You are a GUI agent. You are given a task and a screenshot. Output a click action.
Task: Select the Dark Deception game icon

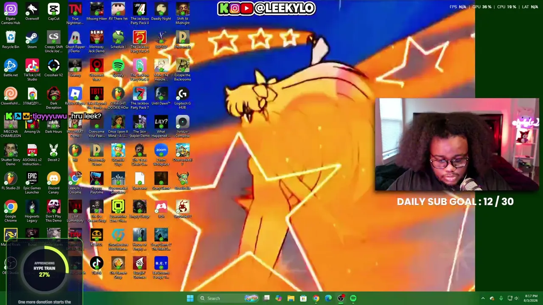53,98
